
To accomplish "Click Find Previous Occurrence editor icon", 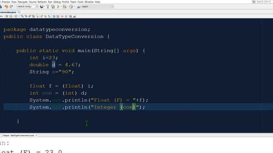I will coord(26,16).
